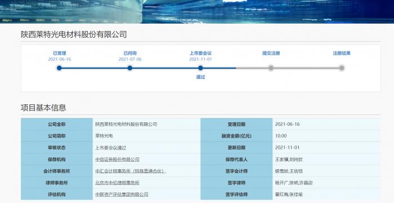Click the names beside 签字会计师
Viewport: 394px width, 203px height.
point(289,171)
